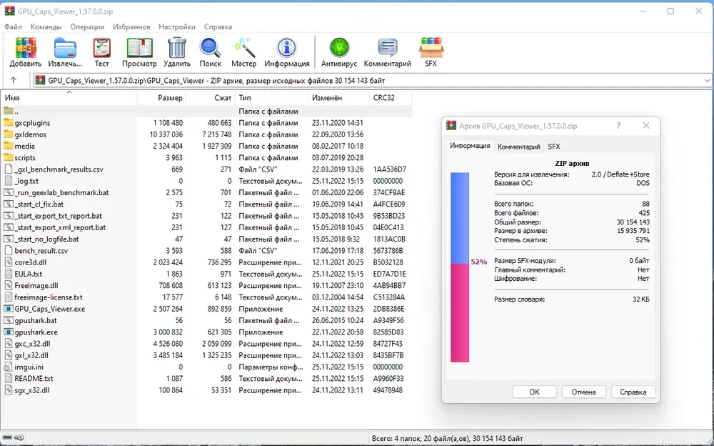This screenshot has width=714, height=446.
Task: Select the media folder
Action: (24, 146)
